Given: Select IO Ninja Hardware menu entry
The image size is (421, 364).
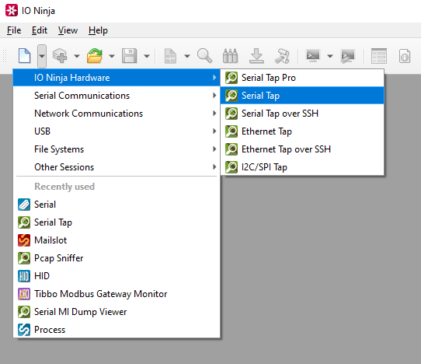Looking at the screenshot, I should [x=117, y=78].
